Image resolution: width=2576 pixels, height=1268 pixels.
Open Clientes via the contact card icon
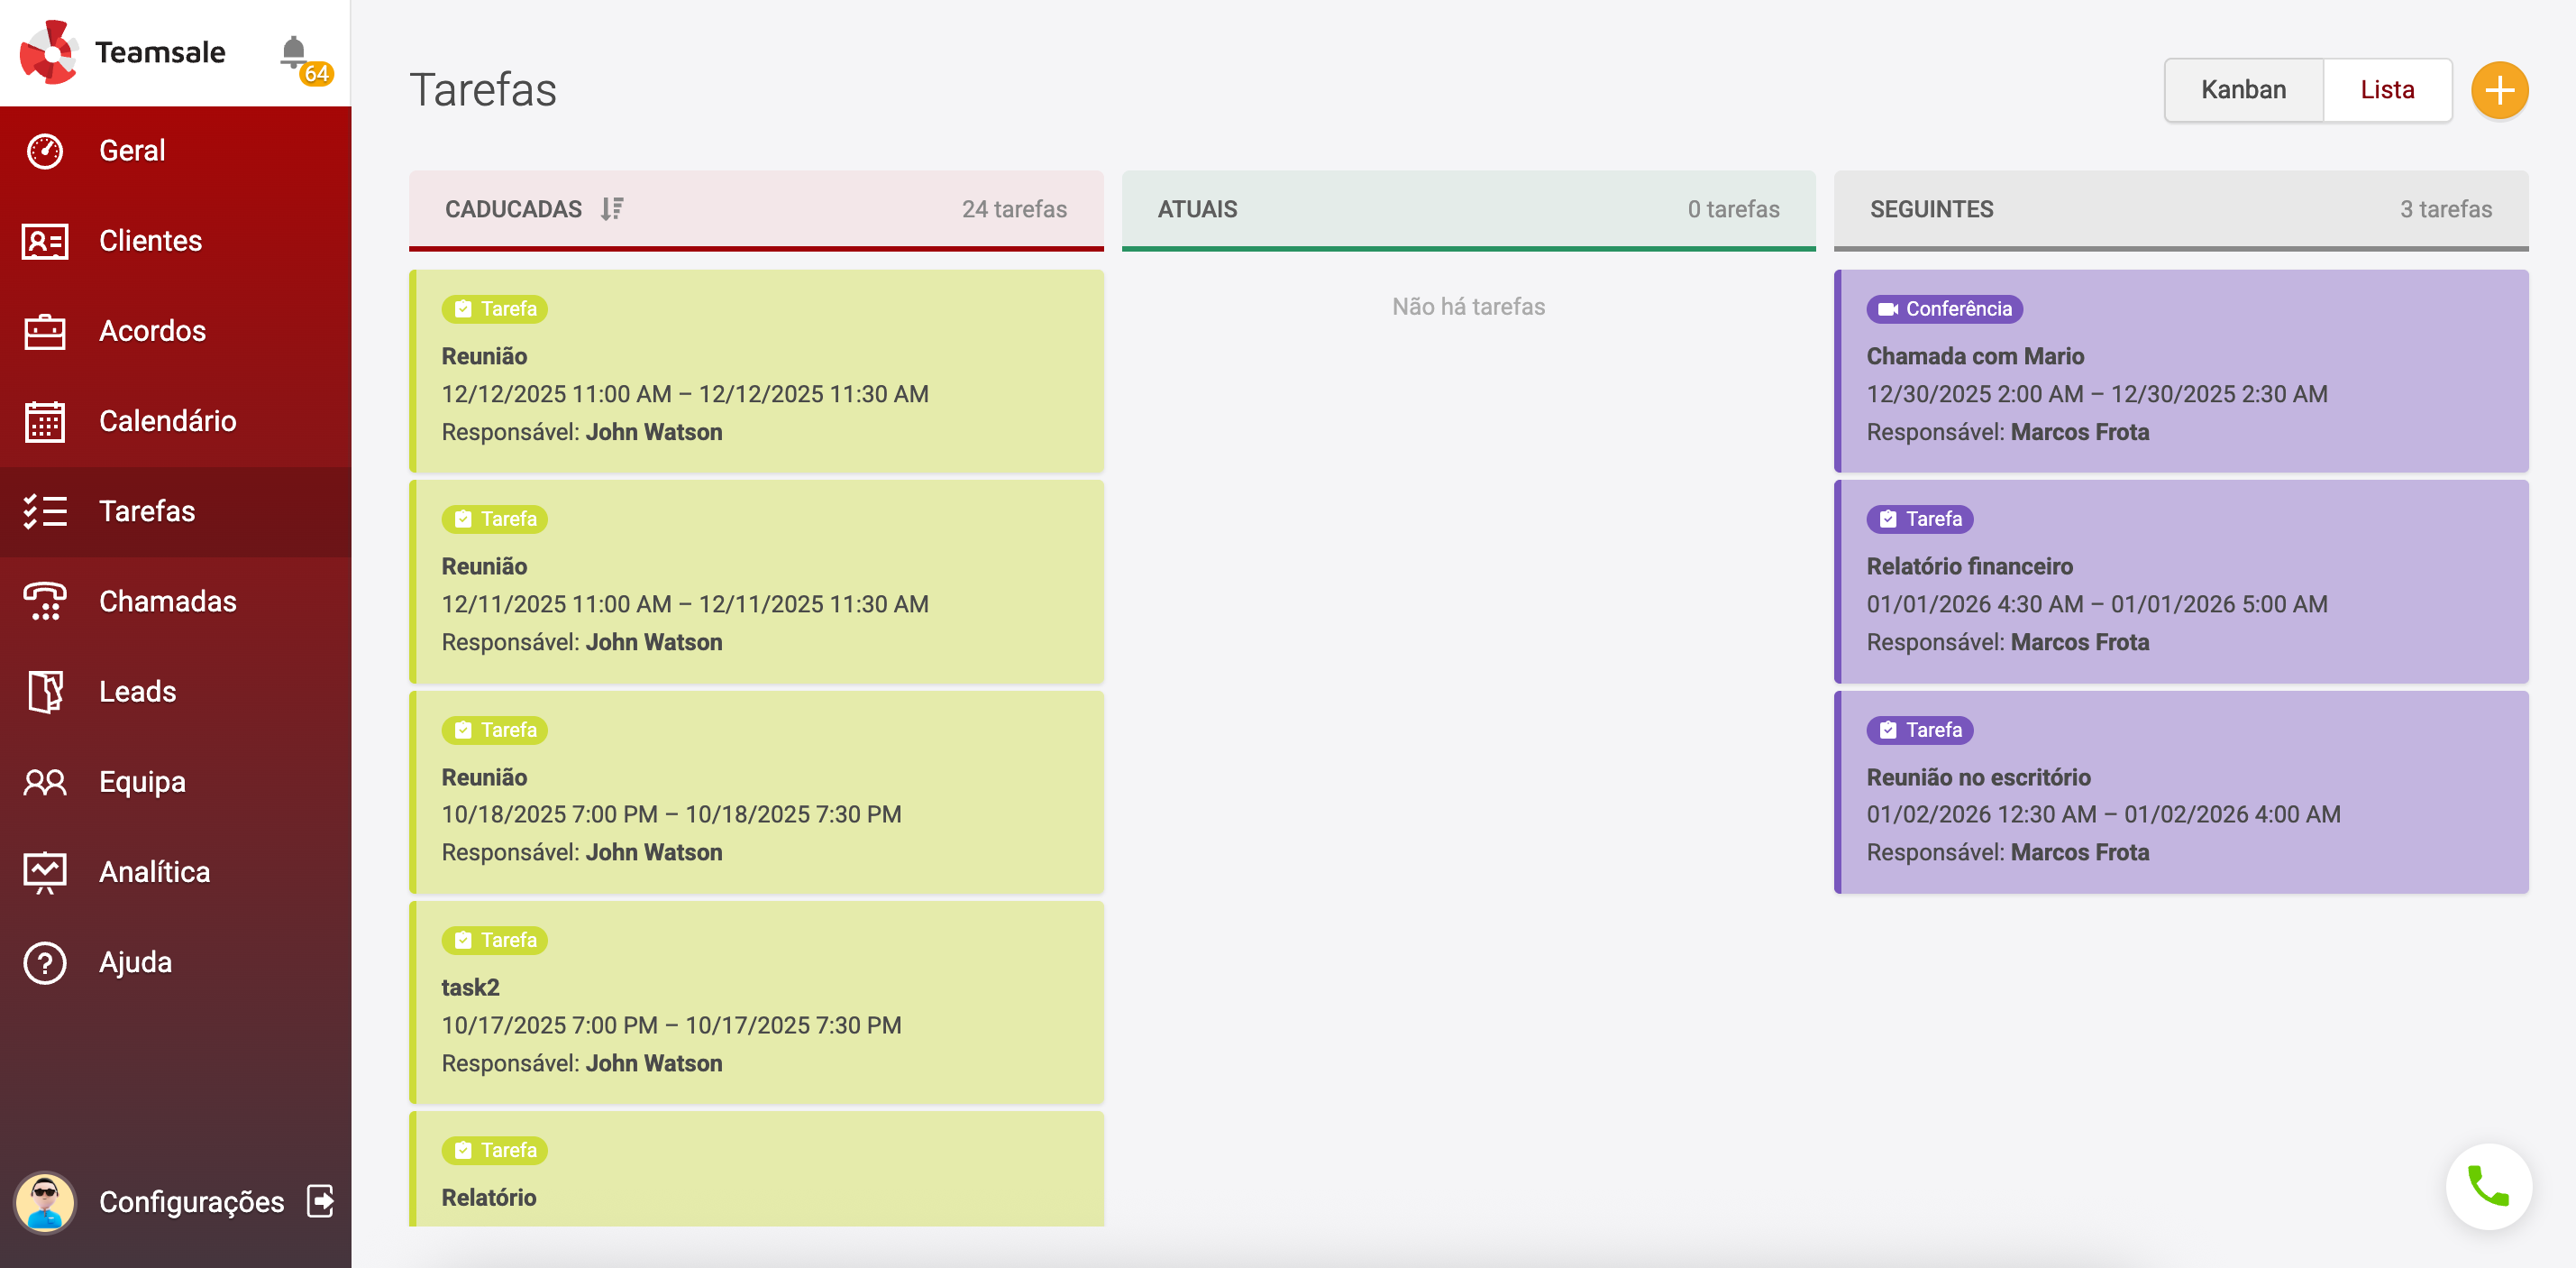click(x=44, y=241)
